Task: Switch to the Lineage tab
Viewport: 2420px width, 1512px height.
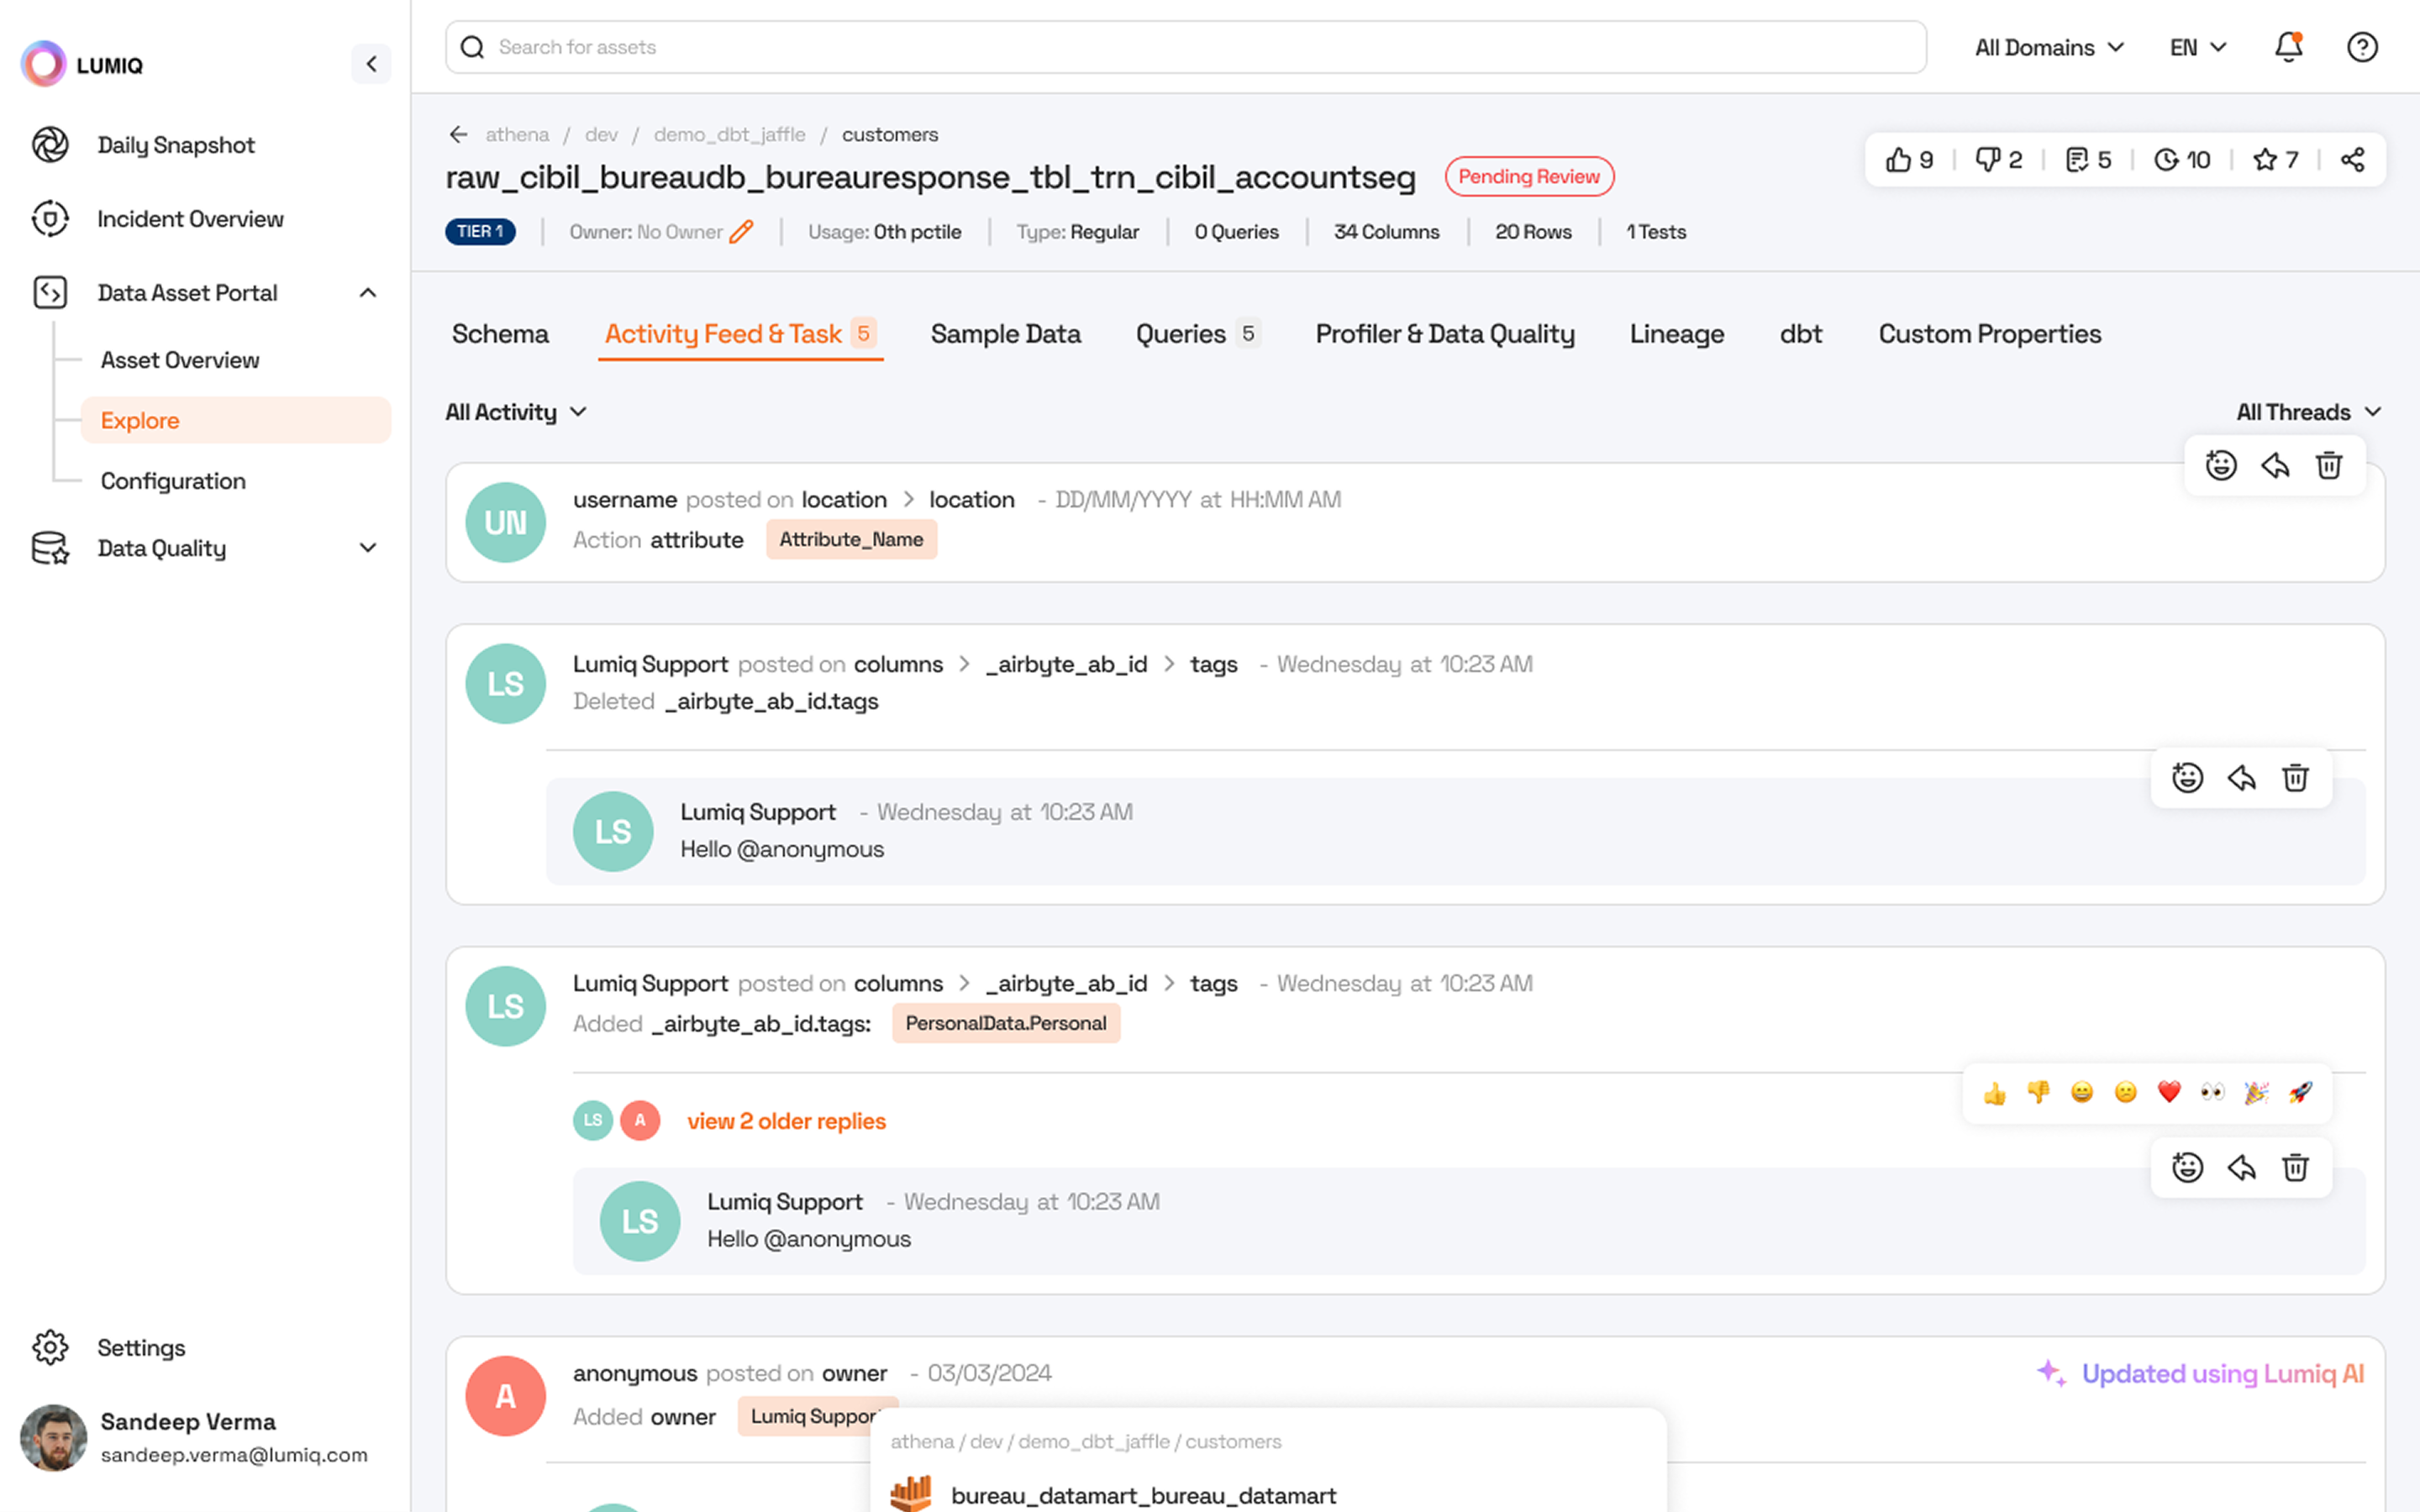Action: tap(1676, 334)
